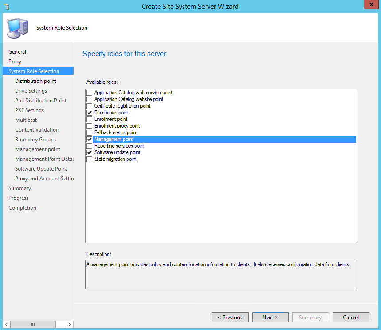Select Management point step in sidebar
This screenshot has height=330, width=381.
point(38,149)
